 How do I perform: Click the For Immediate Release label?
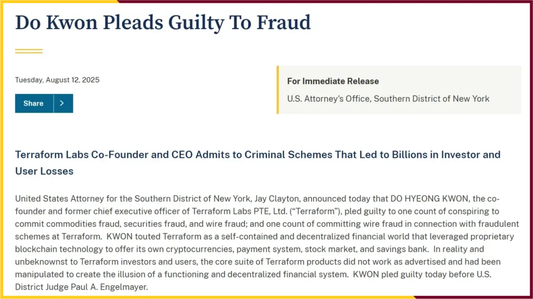coord(333,81)
